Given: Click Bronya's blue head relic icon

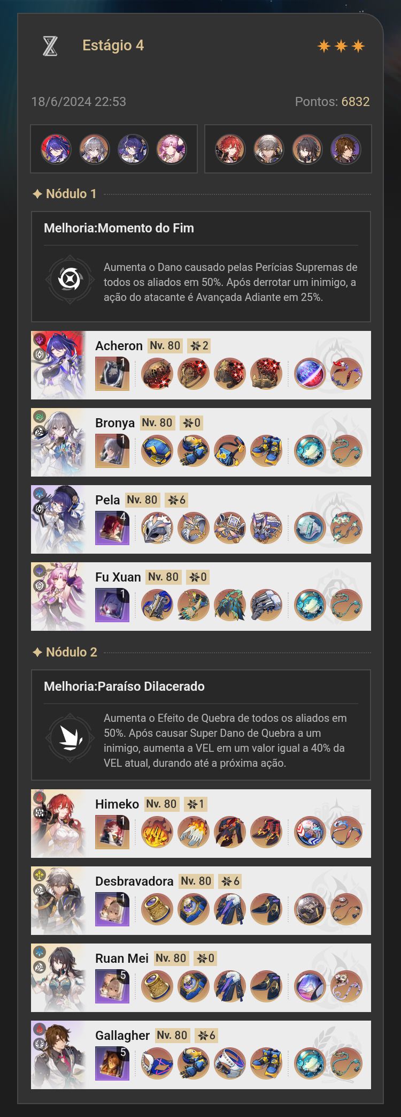Looking at the screenshot, I should click(x=157, y=451).
